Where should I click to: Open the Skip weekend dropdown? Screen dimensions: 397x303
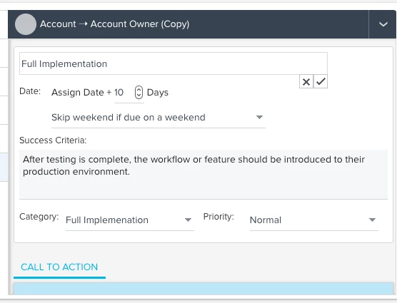pyautogui.click(x=159, y=118)
